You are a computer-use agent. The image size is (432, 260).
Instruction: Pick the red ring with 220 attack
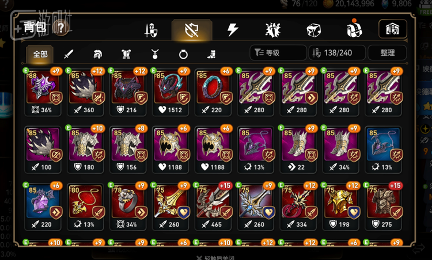coord(213,92)
